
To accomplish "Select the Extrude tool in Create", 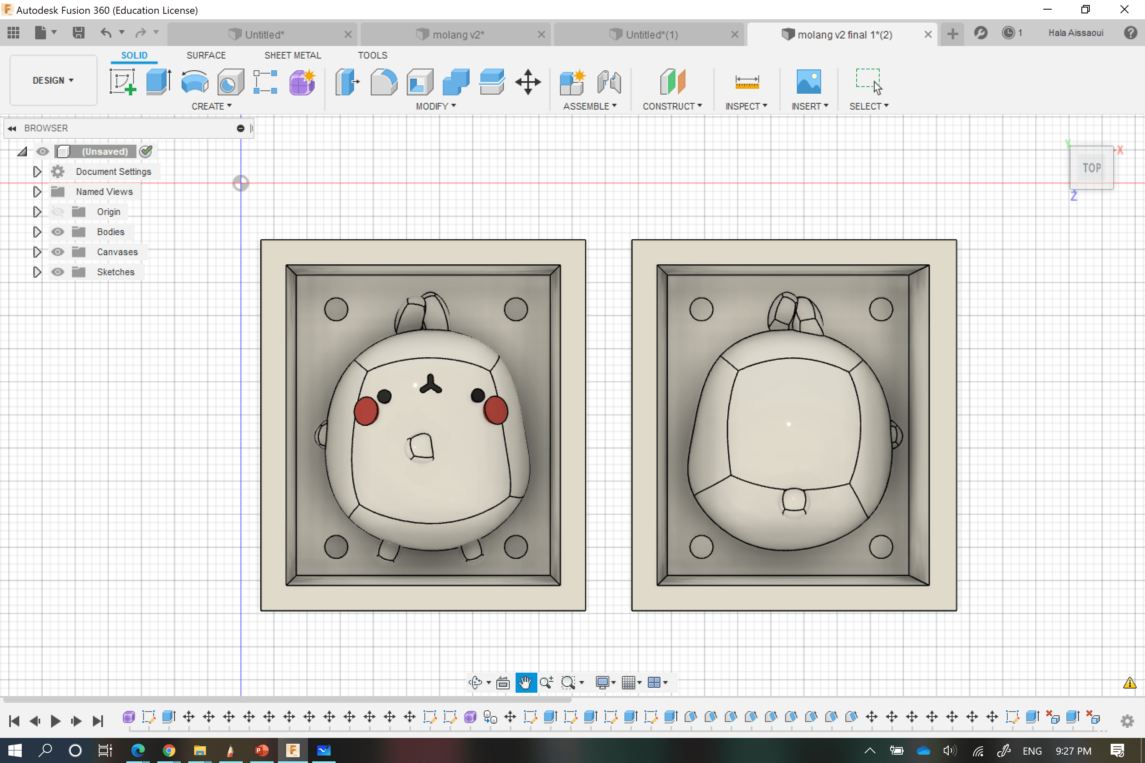I will [158, 82].
